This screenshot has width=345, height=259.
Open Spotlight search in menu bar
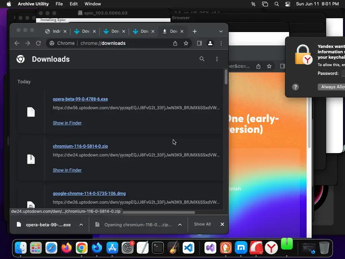coord(277,4)
